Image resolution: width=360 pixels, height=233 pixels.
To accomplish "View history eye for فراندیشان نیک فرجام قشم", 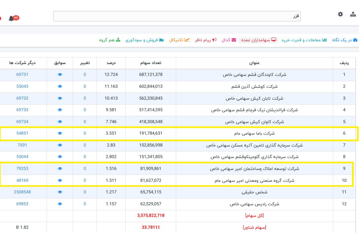I will click(60, 110).
